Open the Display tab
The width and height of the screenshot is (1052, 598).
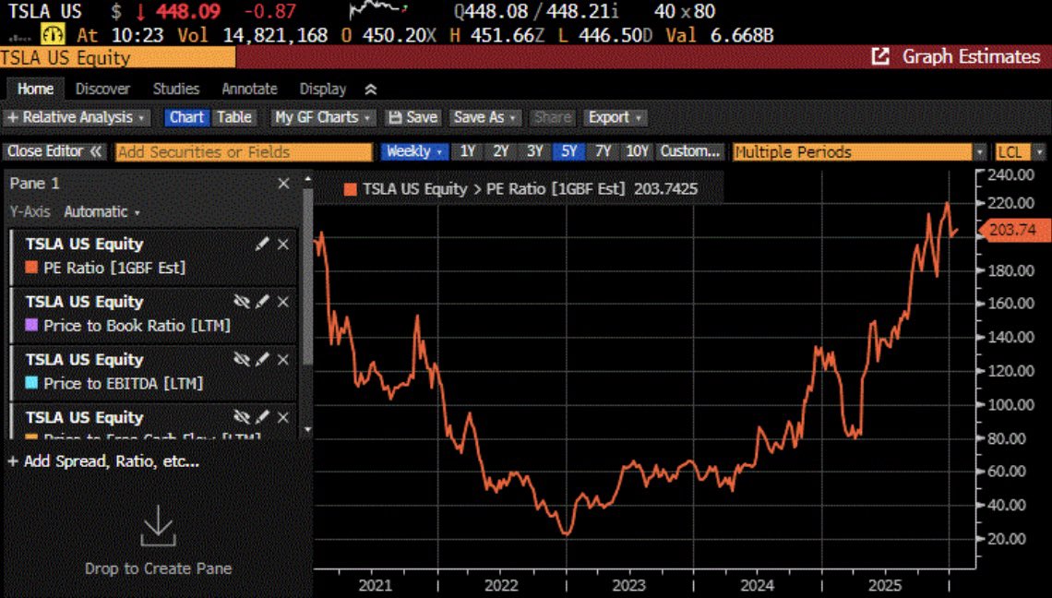pyautogui.click(x=323, y=90)
